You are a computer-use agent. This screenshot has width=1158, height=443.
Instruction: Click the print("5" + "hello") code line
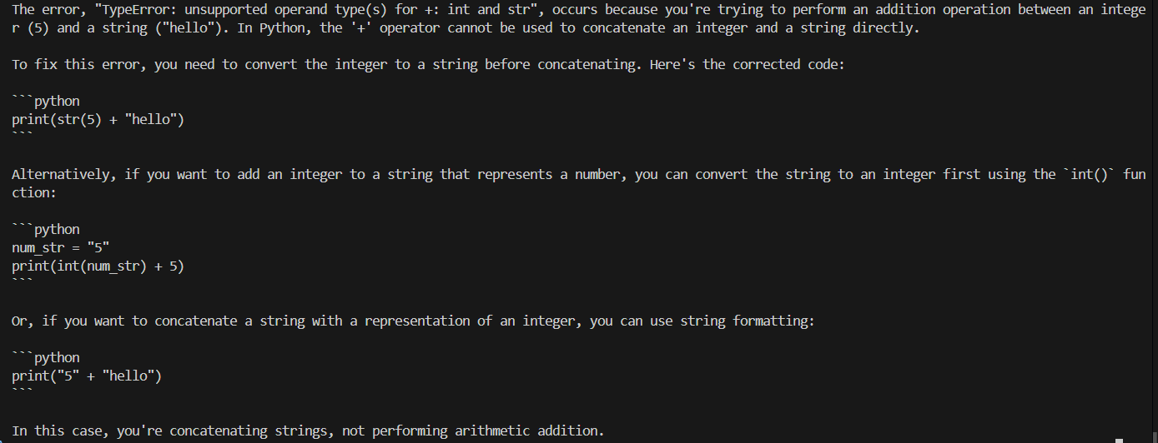(x=86, y=376)
